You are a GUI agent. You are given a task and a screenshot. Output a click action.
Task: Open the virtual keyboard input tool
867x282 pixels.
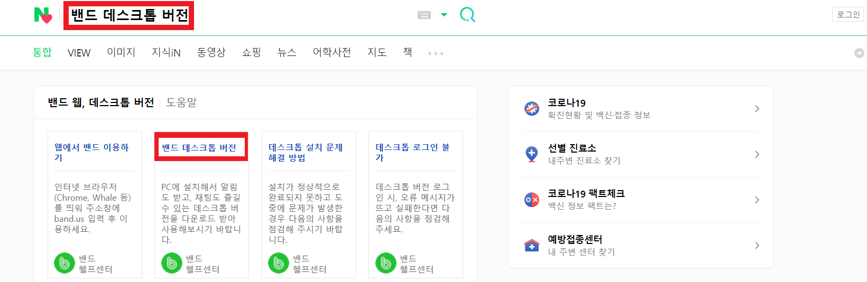pos(424,15)
